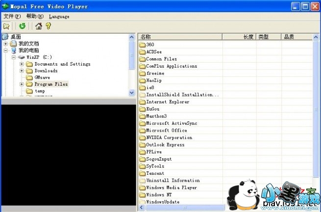
Task: Select the Windows NT entry
Action: 159,195
